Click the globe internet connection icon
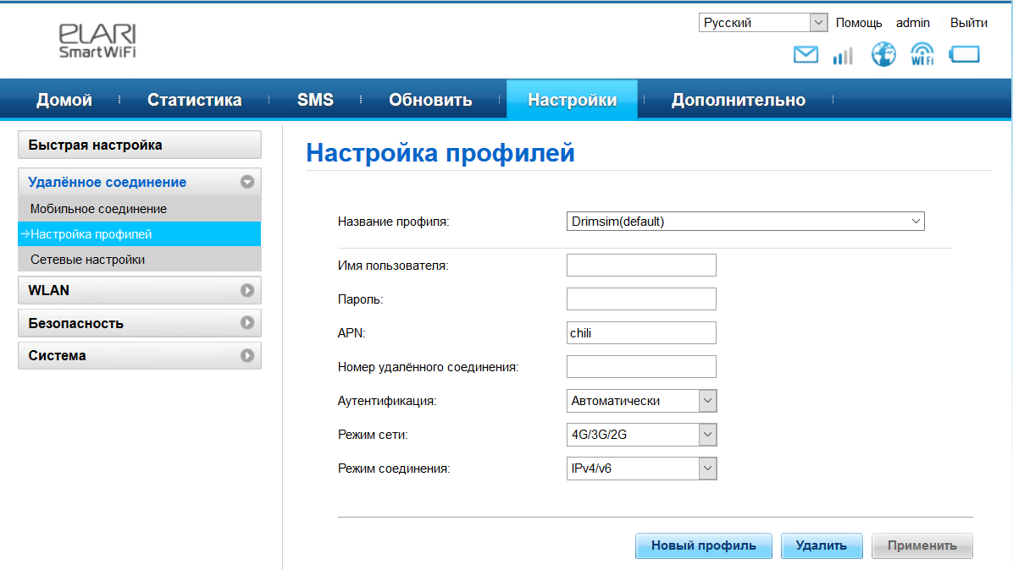The width and height of the screenshot is (1013, 570). pyautogui.click(x=883, y=55)
